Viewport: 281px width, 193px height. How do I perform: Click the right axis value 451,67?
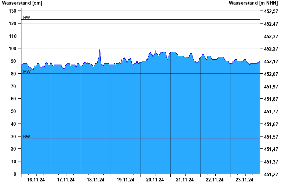[x=271, y=124]
